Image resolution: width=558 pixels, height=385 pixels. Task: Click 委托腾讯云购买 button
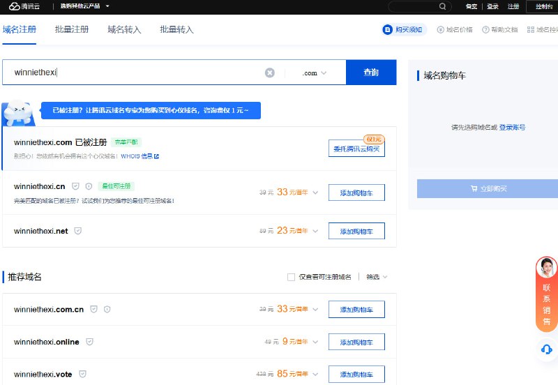(x=356, y=149)
